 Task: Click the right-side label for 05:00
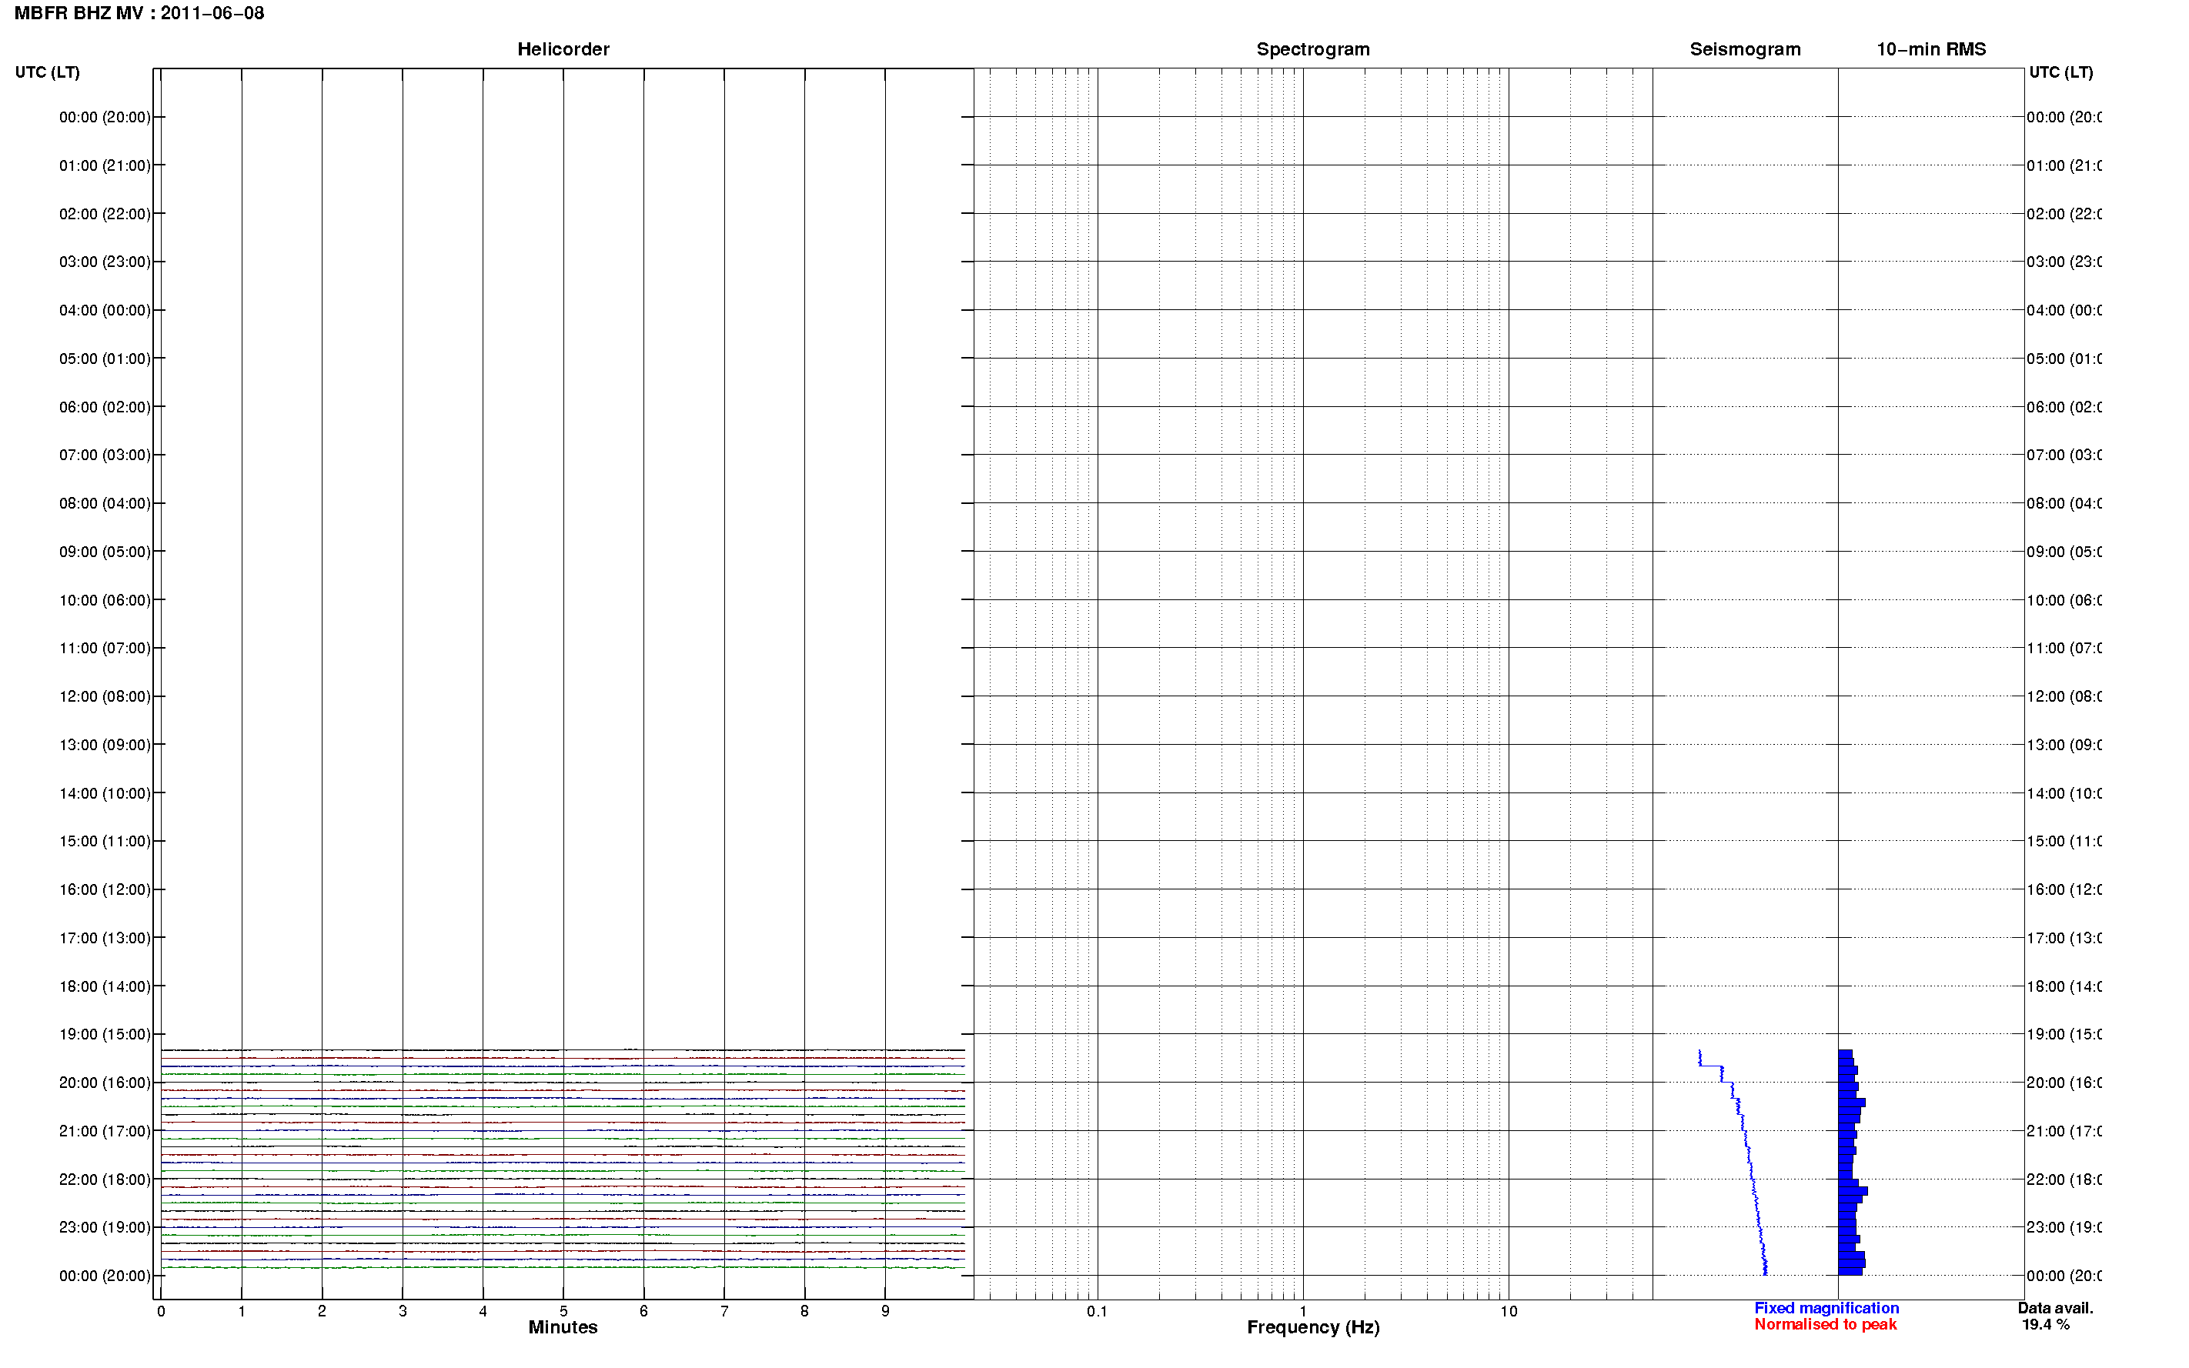[x=2064, y=359]
